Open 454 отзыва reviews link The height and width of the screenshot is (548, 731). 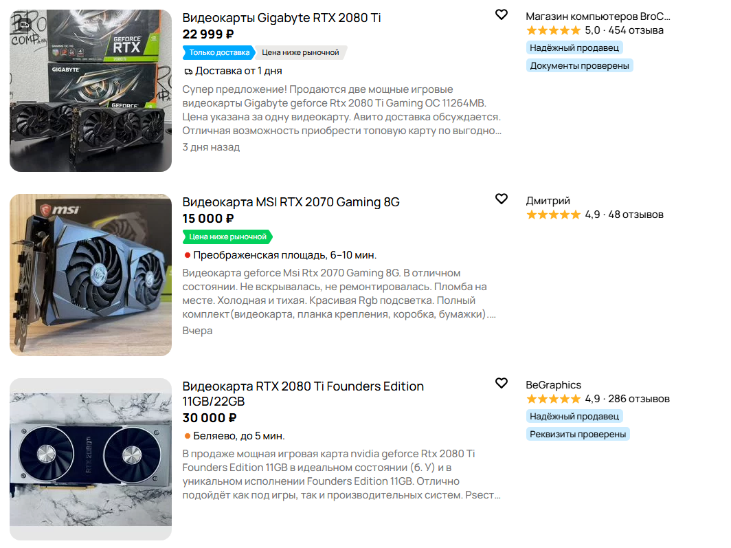(x=636, y=30)
